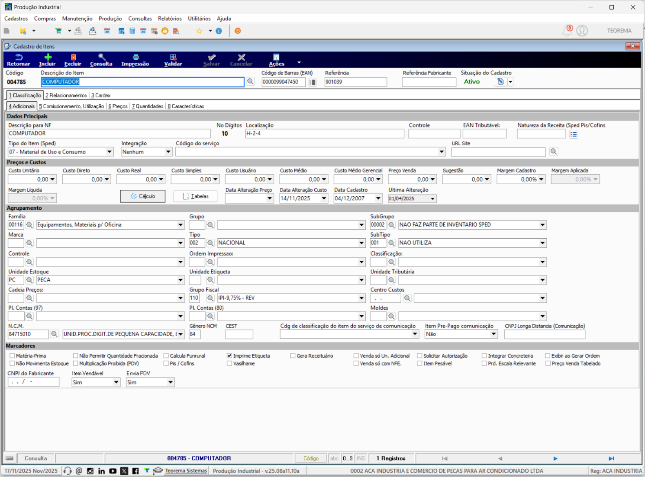This screenshot has width=645, height=477.
Task: Enable the Matéria-Prima checkbox
Action: pos(12,356)
